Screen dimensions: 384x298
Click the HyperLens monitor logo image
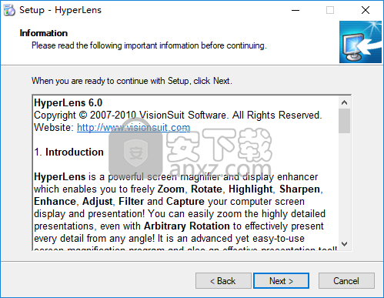click(360, 42)
